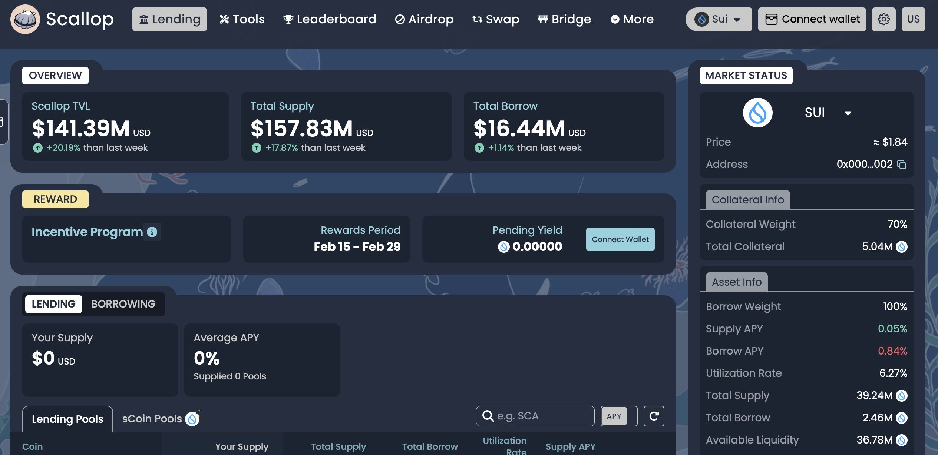Go to the Leaderboard page
Screen dimensions: 938x455
click(x=330, y=19)
